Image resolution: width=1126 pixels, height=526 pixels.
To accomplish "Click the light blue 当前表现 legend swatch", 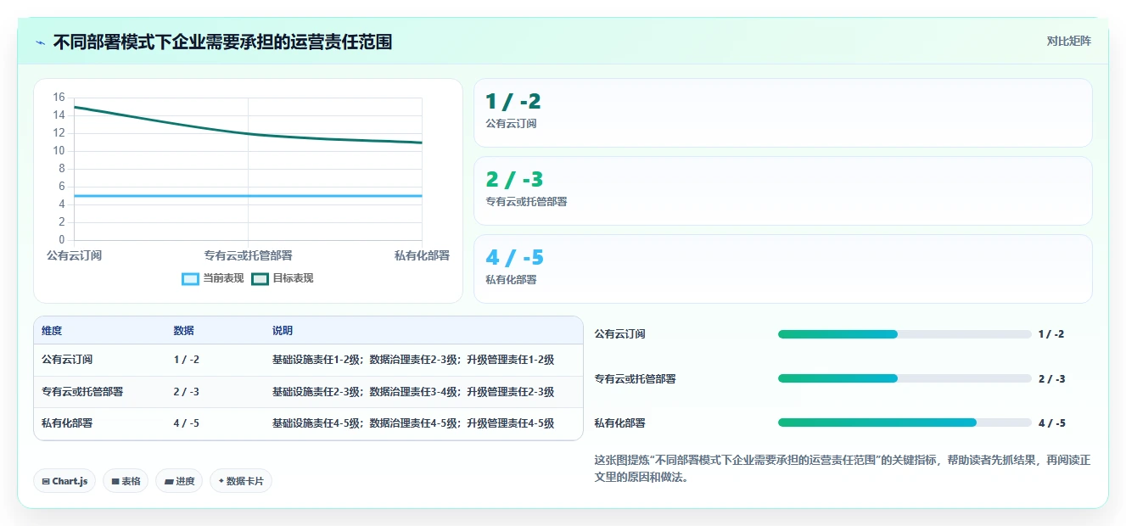I will point(191,279).
